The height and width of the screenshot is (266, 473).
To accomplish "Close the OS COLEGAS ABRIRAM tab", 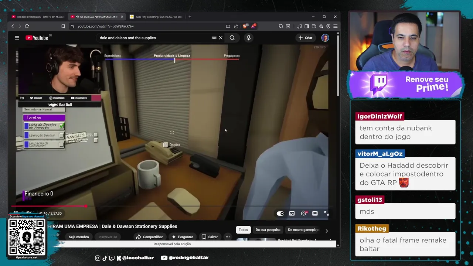I will pos(122,17).
